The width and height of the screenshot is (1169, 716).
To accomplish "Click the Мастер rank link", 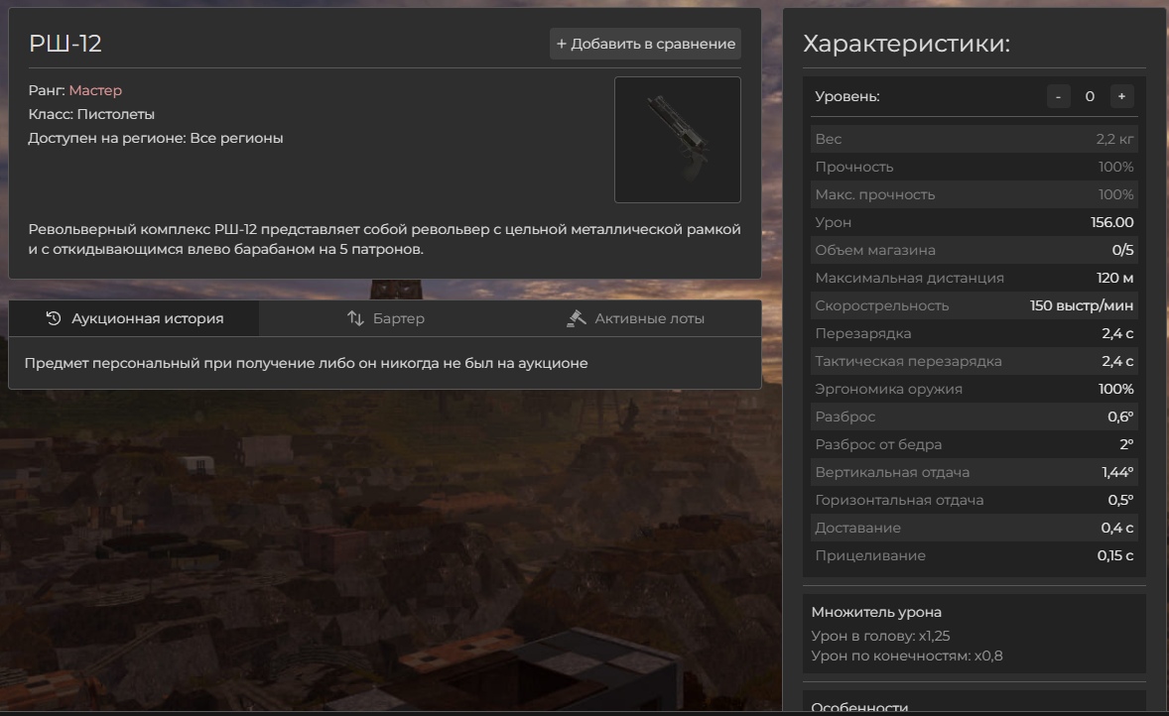I will pyautogui.click(x=95, y=90).
